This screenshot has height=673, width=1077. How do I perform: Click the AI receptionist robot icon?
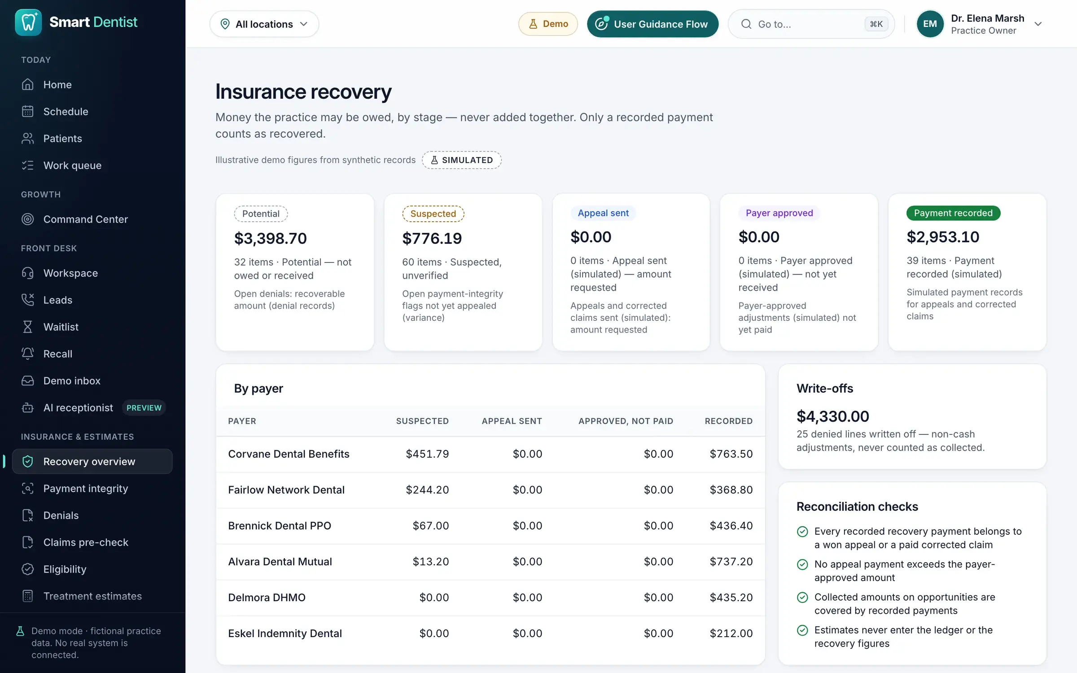click(28, 407)
